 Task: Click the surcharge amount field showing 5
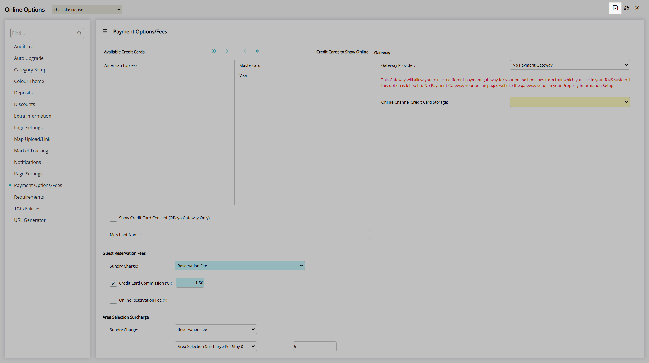pyautogui.click(x=315, y=346)
